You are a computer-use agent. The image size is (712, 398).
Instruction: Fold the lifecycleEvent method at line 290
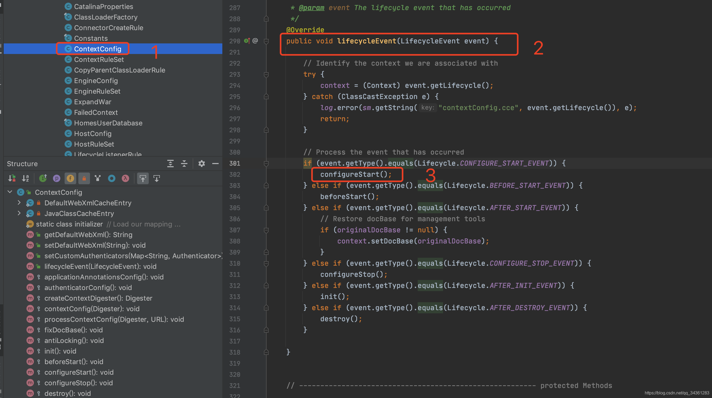pyautogui.click(x=266, y=42)
